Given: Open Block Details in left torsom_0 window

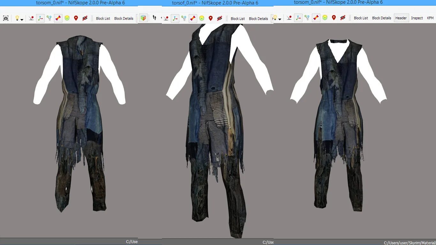Looking at the screenshot, I should pyautogui.click(x=124, y=19).
